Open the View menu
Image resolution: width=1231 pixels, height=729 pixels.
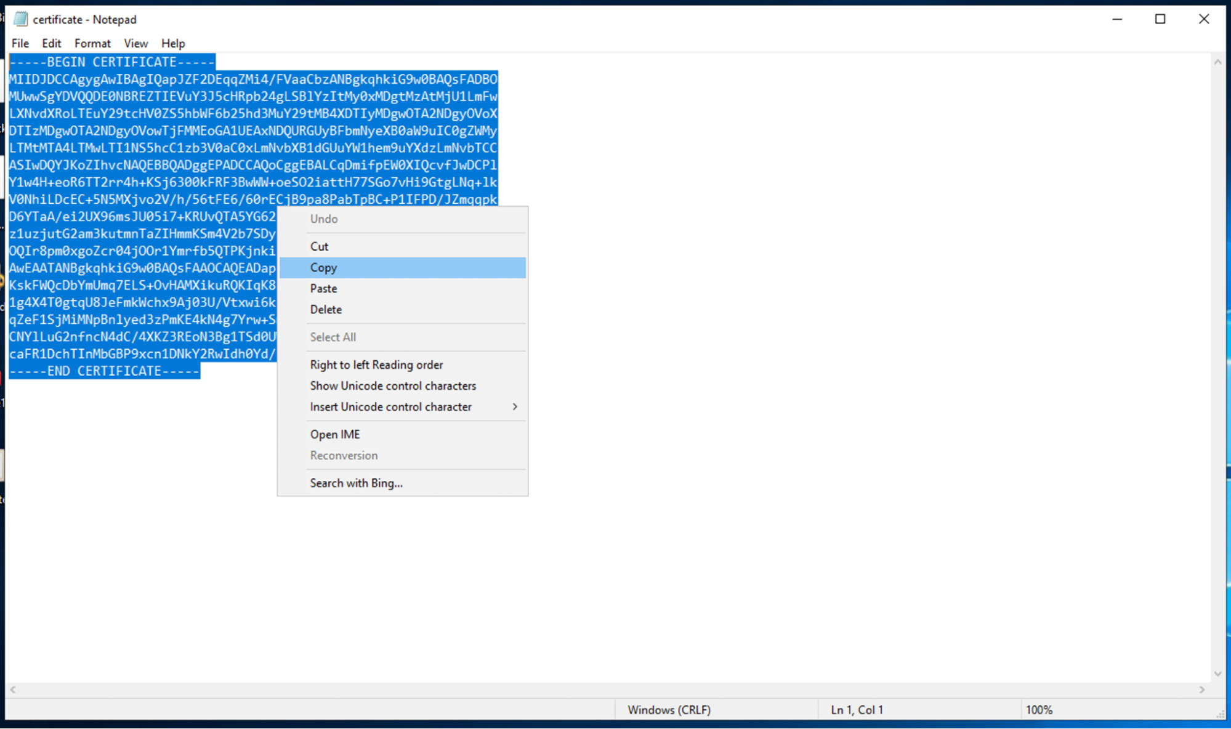[x=135, y=43]
